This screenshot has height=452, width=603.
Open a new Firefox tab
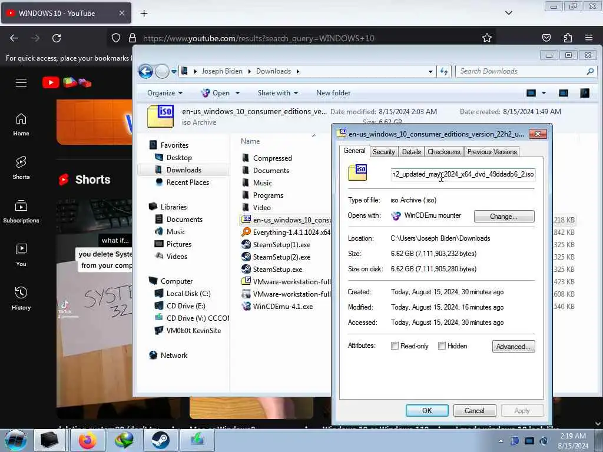coord(144,14)
